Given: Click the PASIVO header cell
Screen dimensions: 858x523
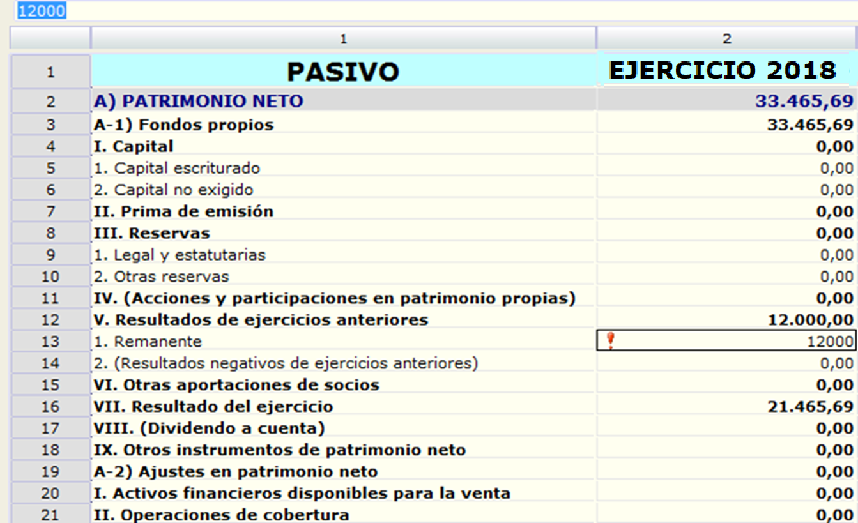Looking at the screenshot, I should click(x=344, y=72).
